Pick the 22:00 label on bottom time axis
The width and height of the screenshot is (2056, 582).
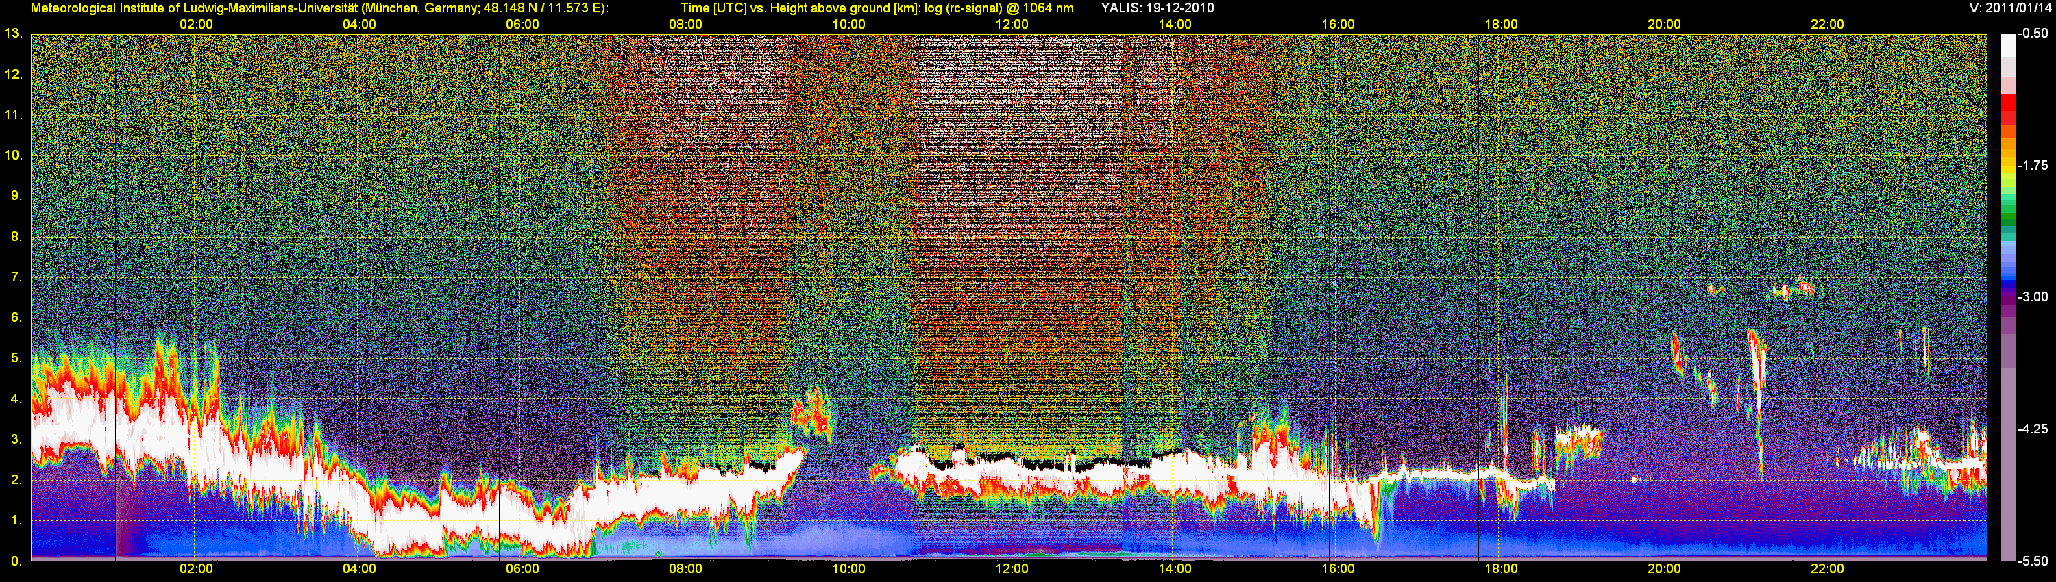[1827, 569]
